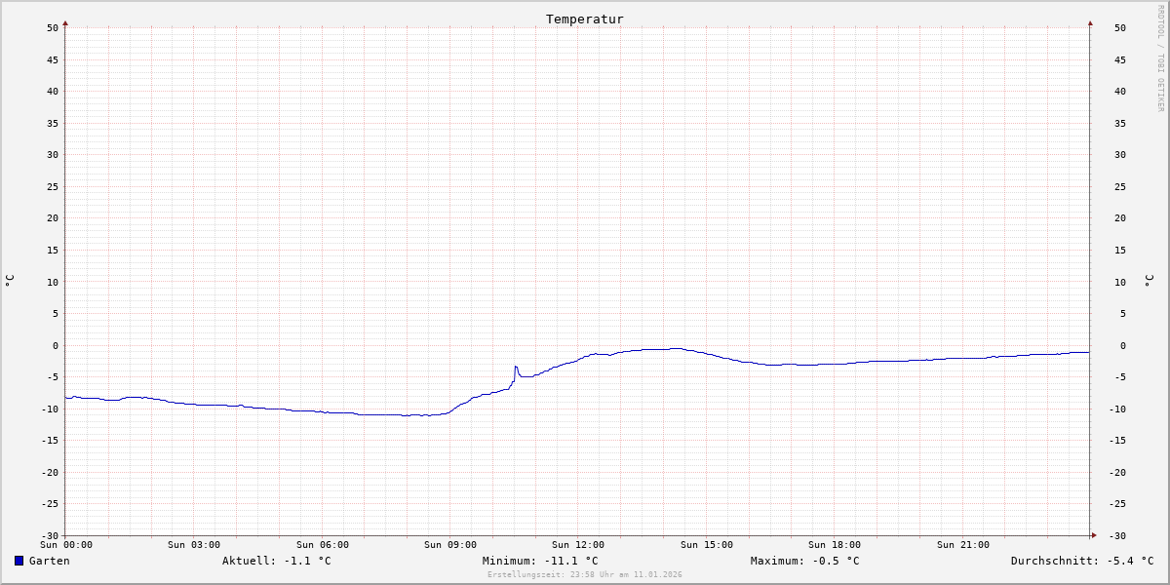Click the Sun 06:00 x-axis label

(323, 545)
